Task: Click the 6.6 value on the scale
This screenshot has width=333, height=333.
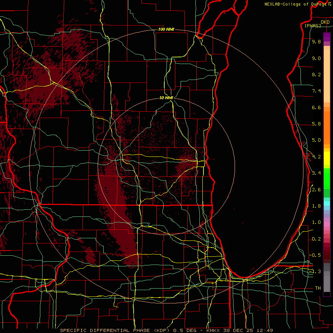Action: (x=316, y=107)
